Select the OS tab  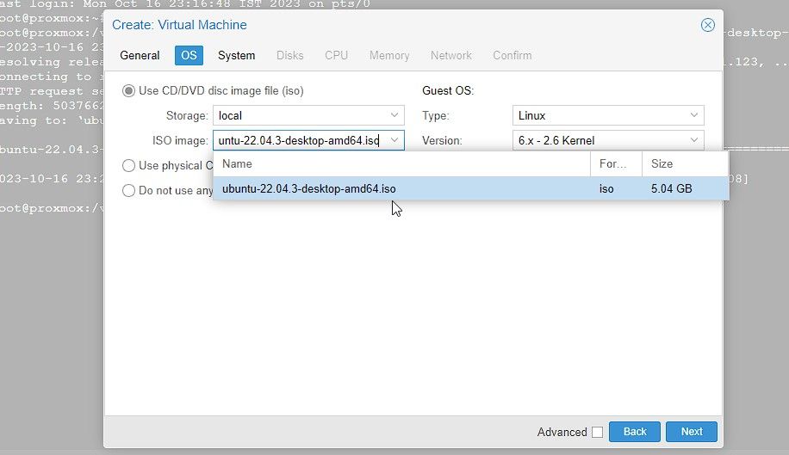pyautogui.click(x=189, y=55)
